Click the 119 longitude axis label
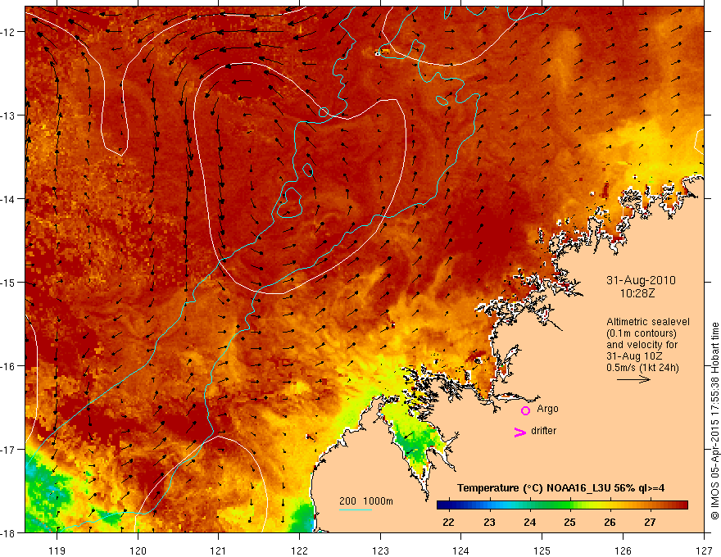 (57, 550)
